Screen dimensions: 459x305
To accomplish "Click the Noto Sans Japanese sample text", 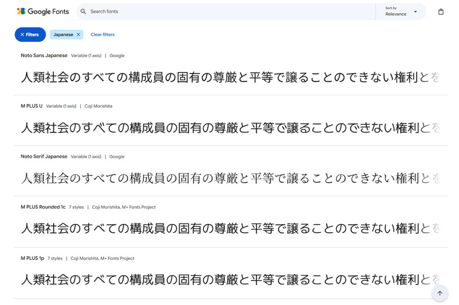I will (230, 77).
